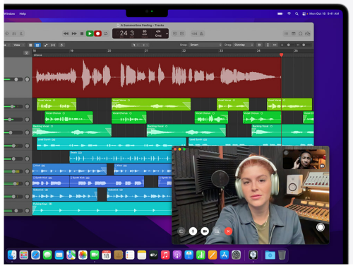Open Logic Pro icon in the Dock
353x271 pixels.
click(x=253, y=255)
